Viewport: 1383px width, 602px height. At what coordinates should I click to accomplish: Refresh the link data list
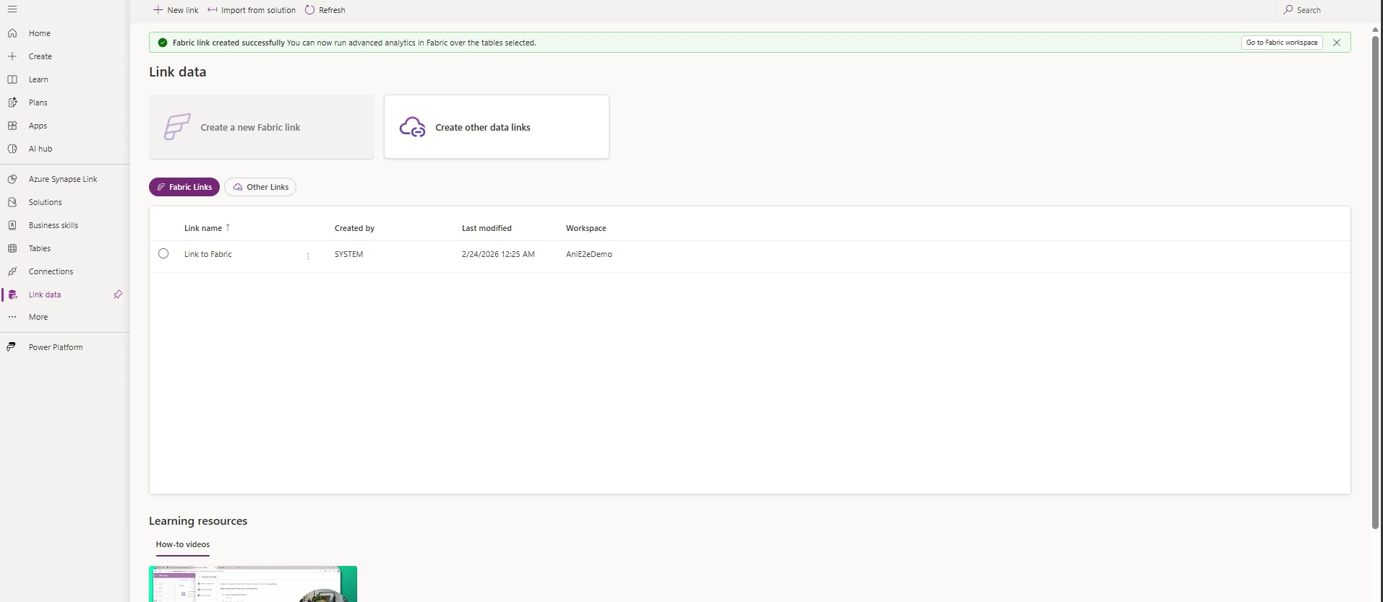325,10
